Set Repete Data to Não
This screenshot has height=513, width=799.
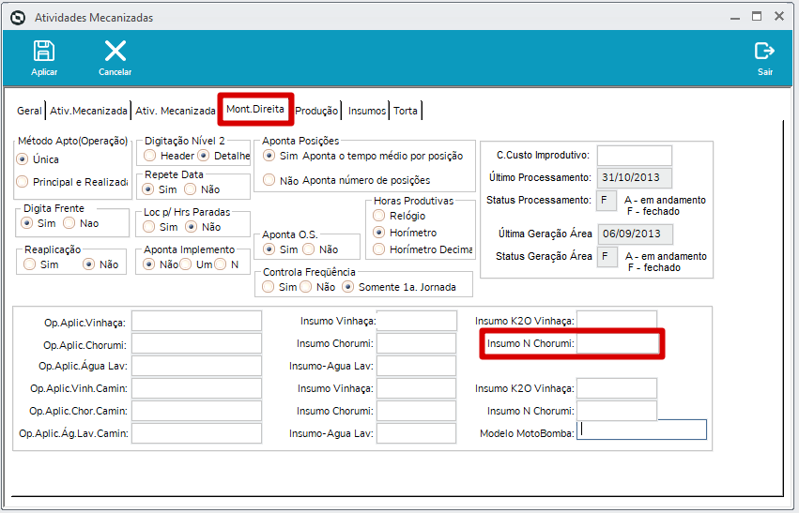[190, 189]
